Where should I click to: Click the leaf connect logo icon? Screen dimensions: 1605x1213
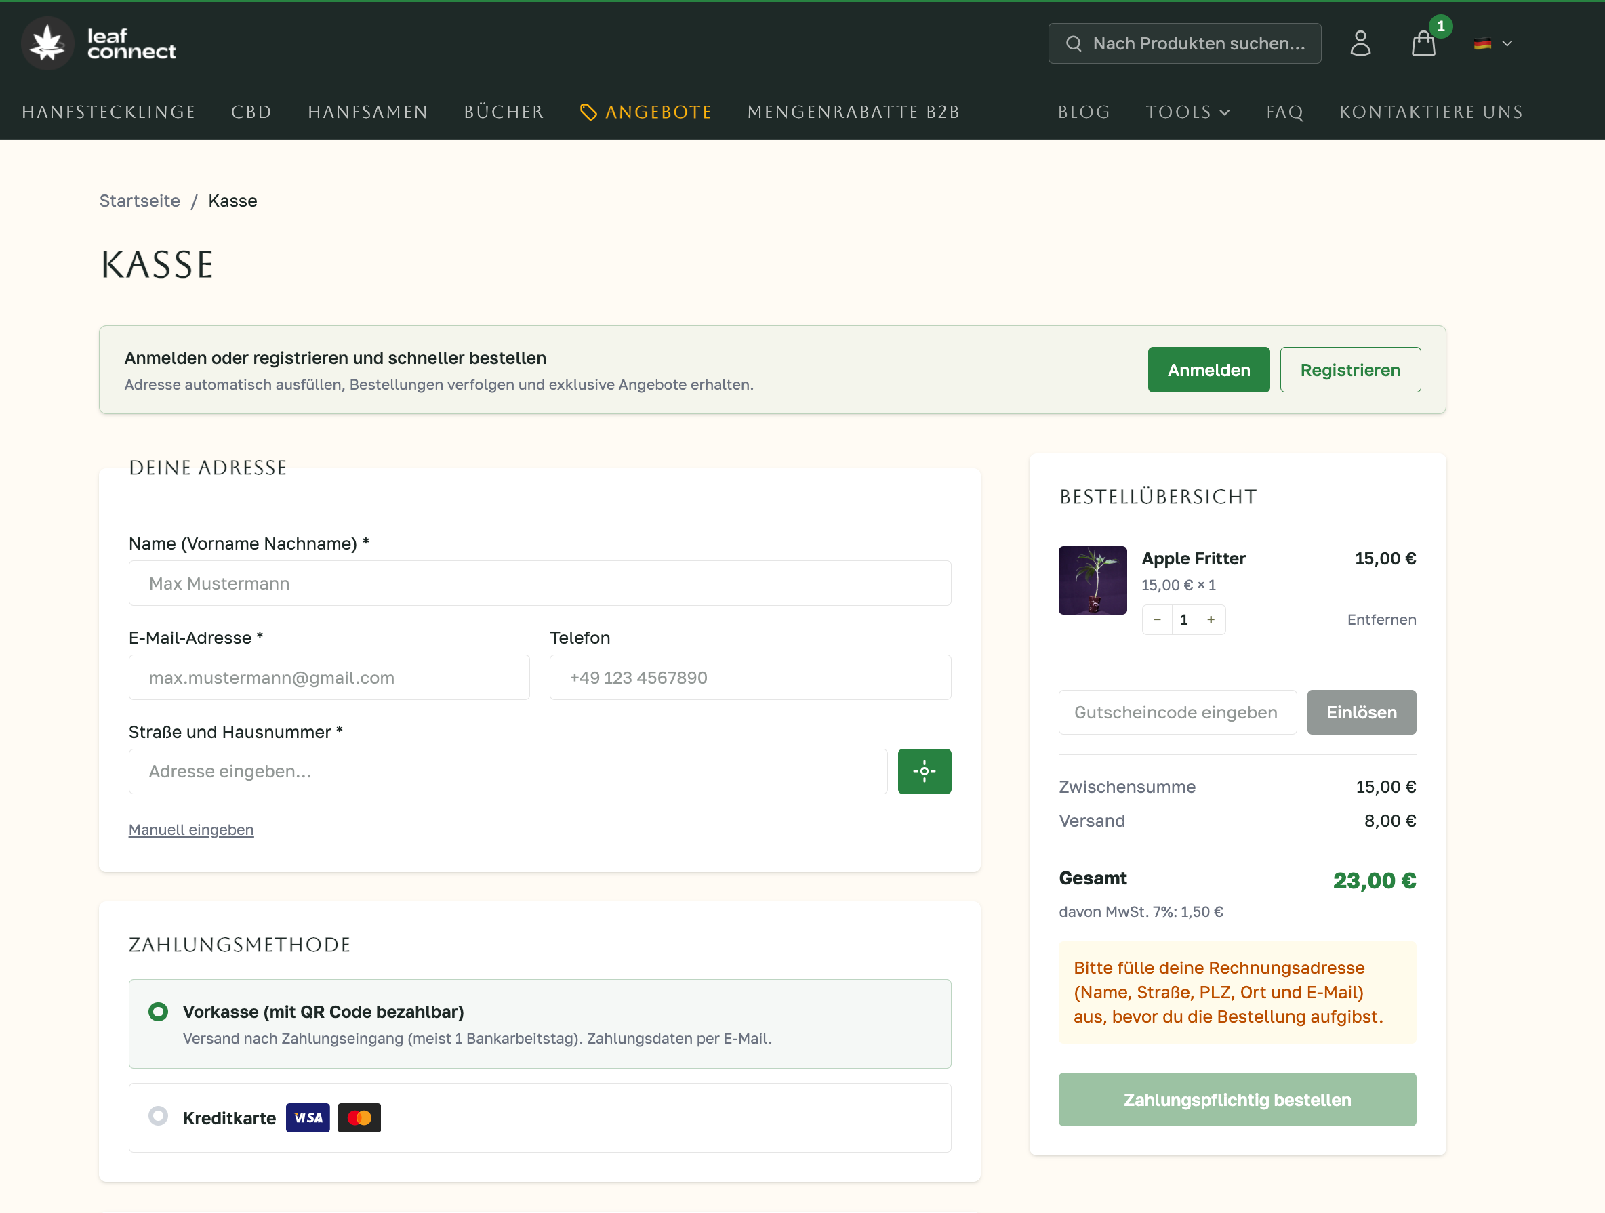point(48,43)
